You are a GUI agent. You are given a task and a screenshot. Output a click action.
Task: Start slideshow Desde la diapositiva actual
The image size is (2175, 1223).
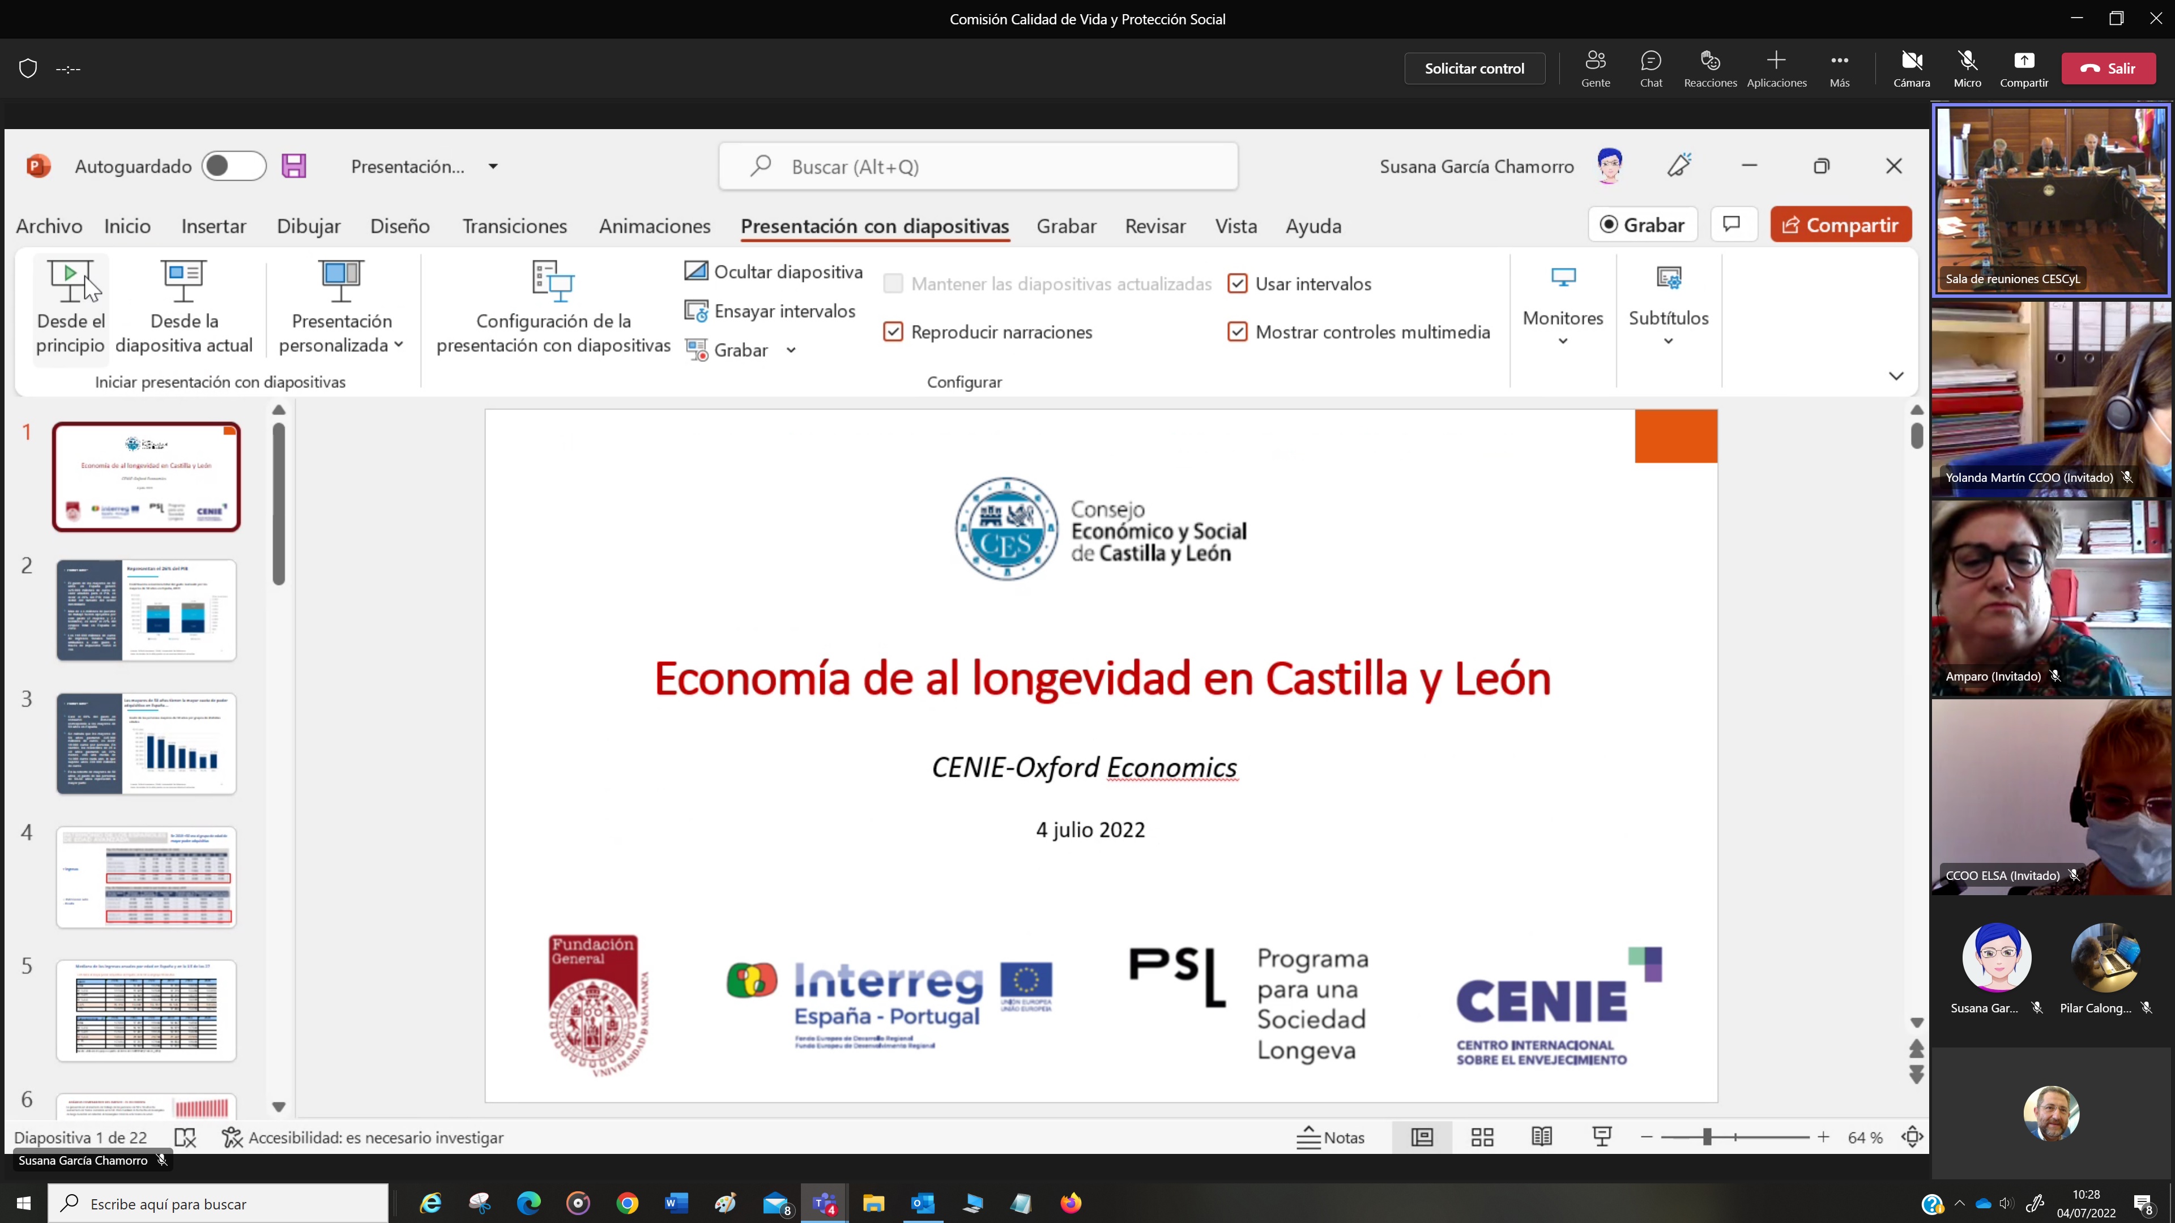(x=184, y=308)
